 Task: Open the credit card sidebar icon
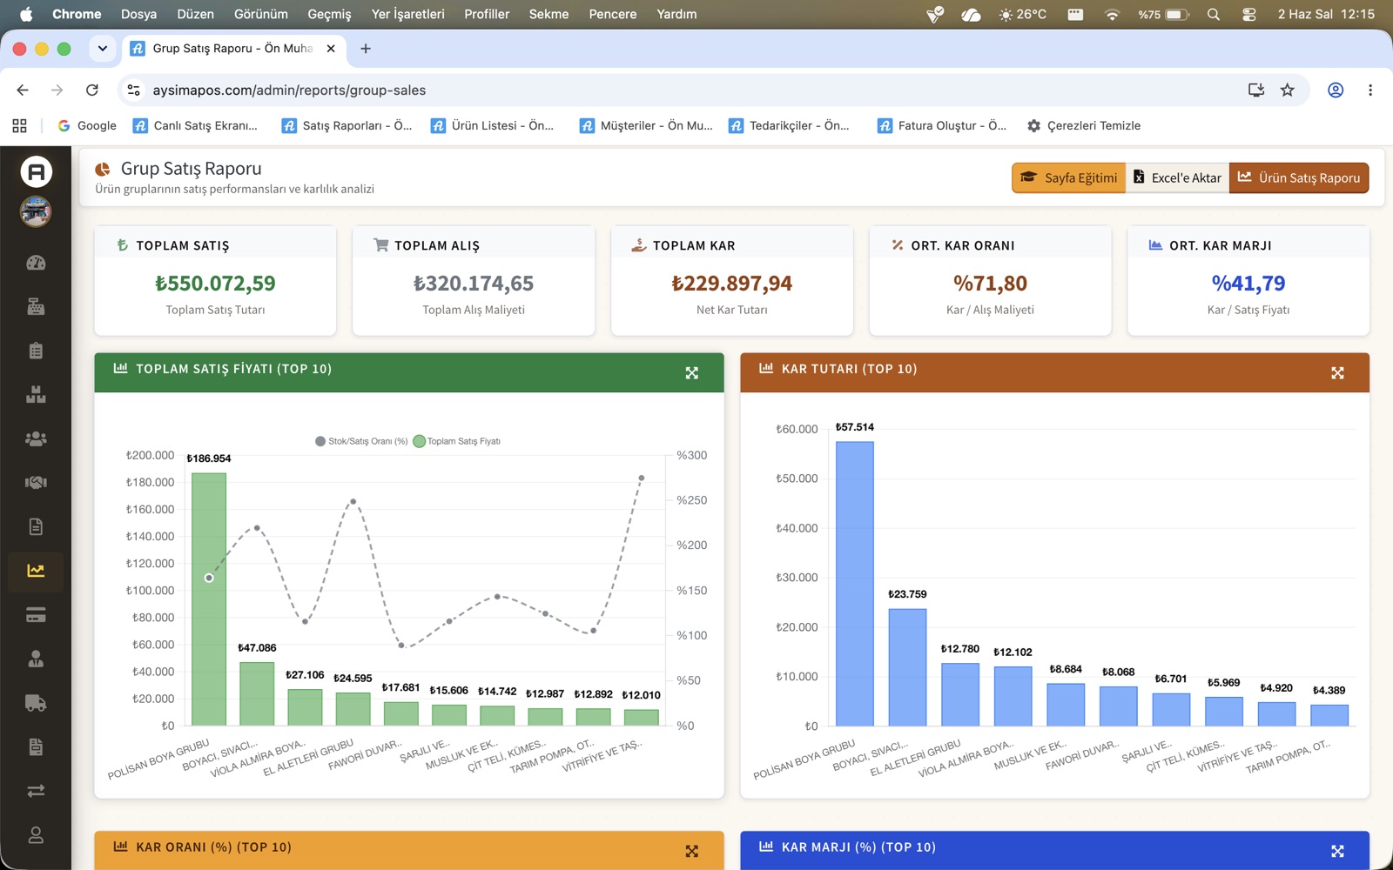(36, 615)
